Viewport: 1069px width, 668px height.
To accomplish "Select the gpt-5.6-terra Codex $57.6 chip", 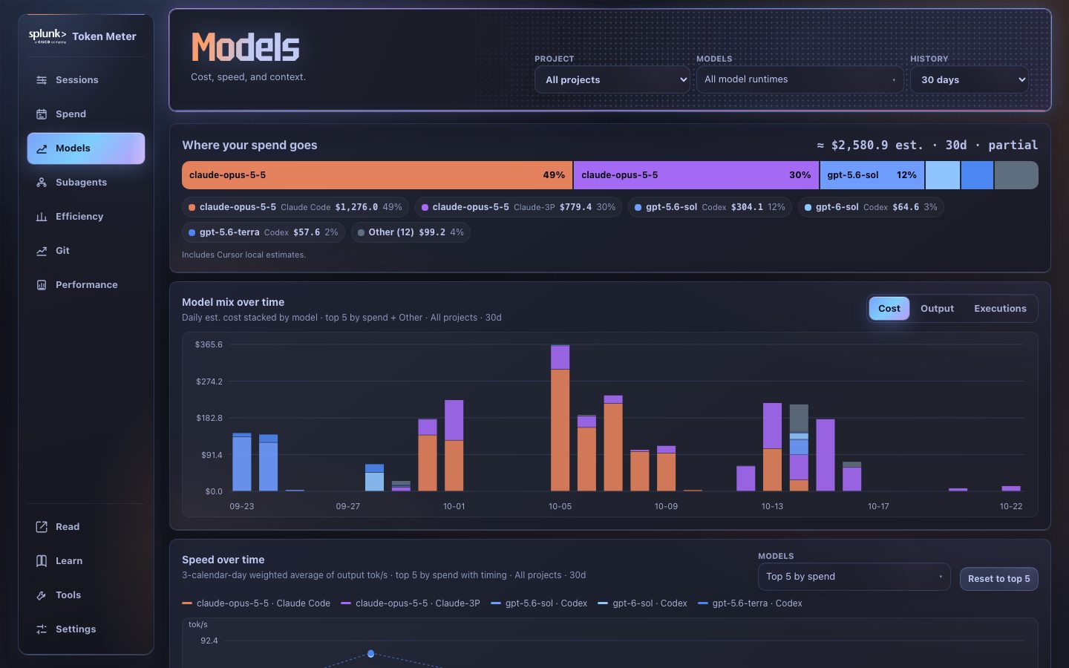I will 264,232.
